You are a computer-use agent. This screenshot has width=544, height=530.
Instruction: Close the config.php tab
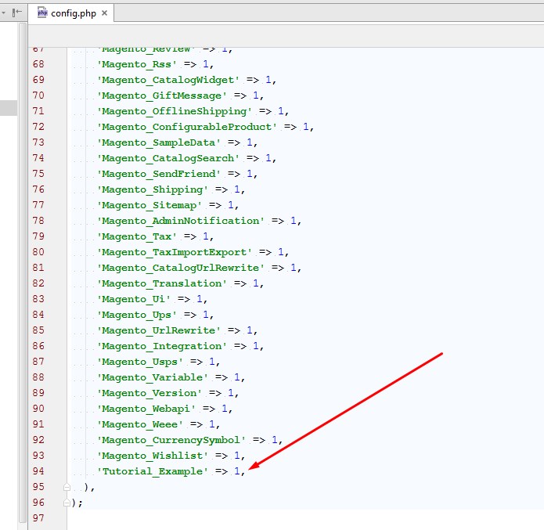coord(104,13)
